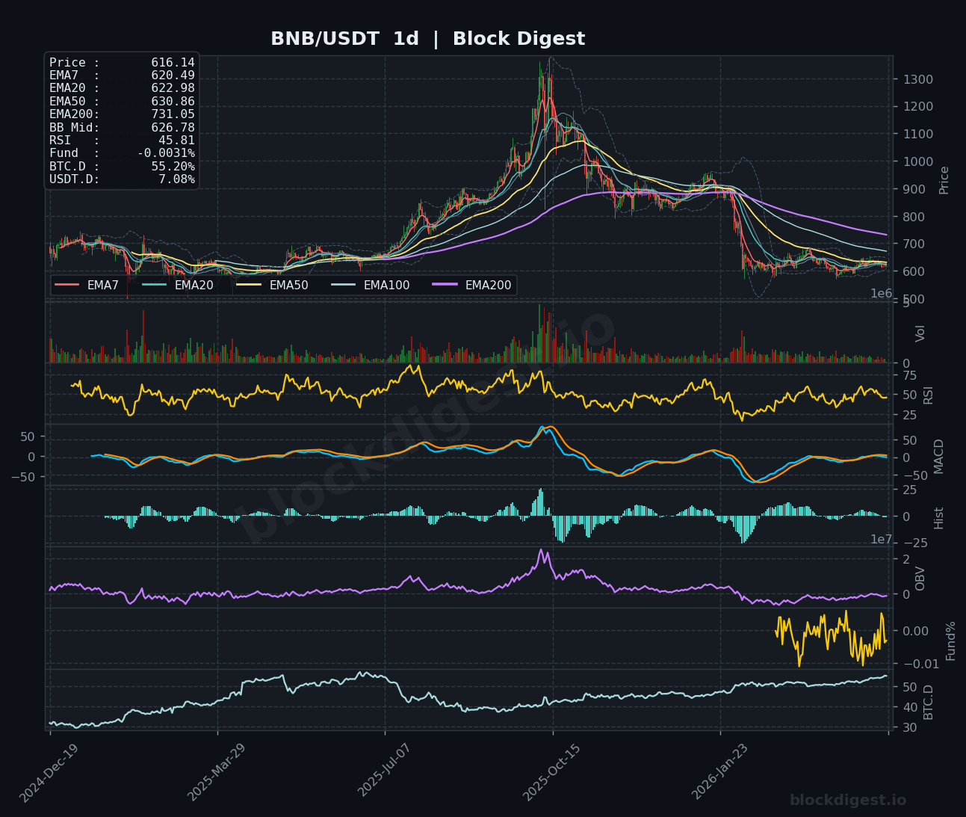Viewport: 966px width, 817px height.
Task: Click the Hist axis label
Action: tap(939, 517)
